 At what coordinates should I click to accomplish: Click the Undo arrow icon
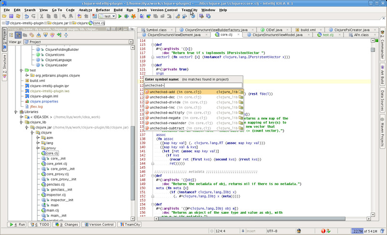(x=27, y=16)
